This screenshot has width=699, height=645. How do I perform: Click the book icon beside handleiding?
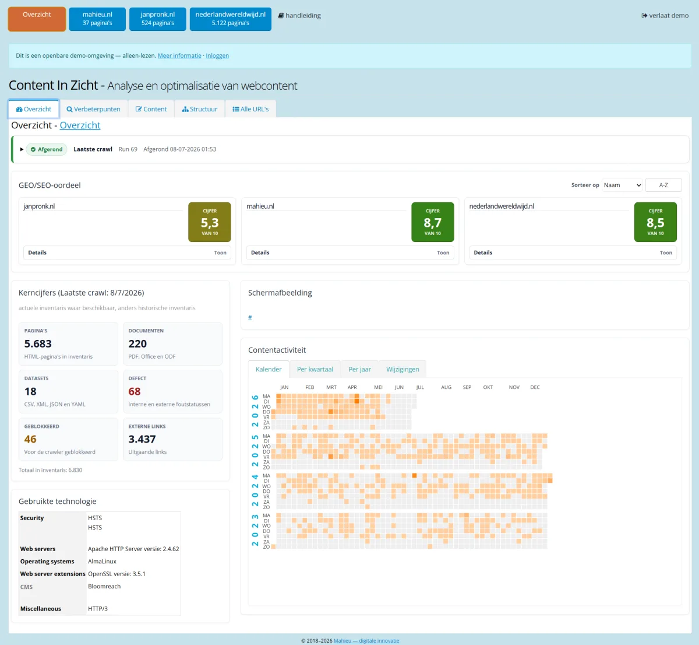coord(281,16)
